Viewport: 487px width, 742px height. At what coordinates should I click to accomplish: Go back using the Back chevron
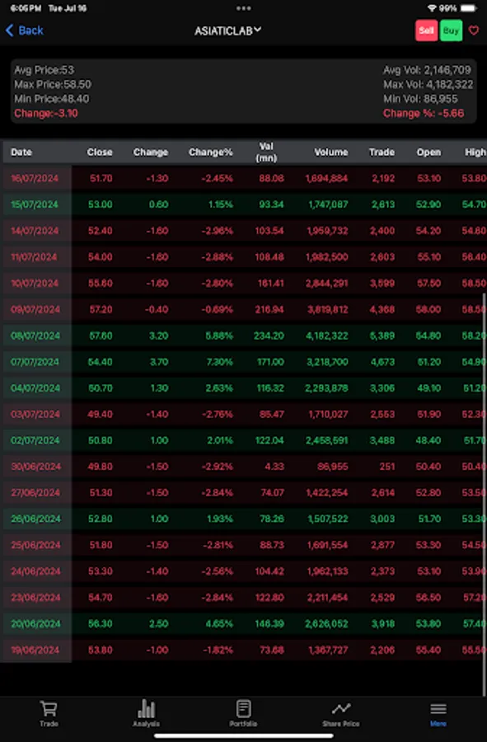(x=24, y=31)
